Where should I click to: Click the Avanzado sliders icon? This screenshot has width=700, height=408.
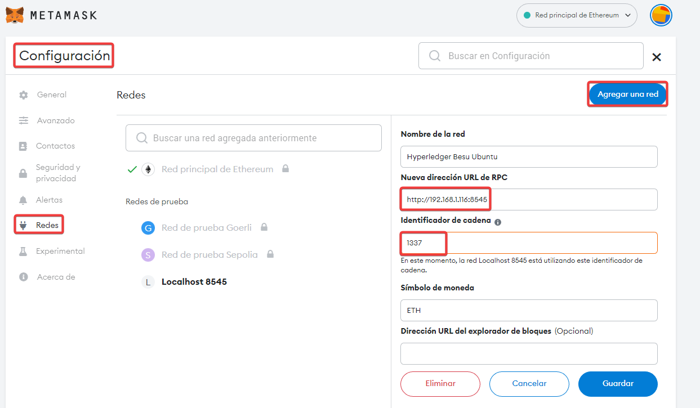click(23, 120)
